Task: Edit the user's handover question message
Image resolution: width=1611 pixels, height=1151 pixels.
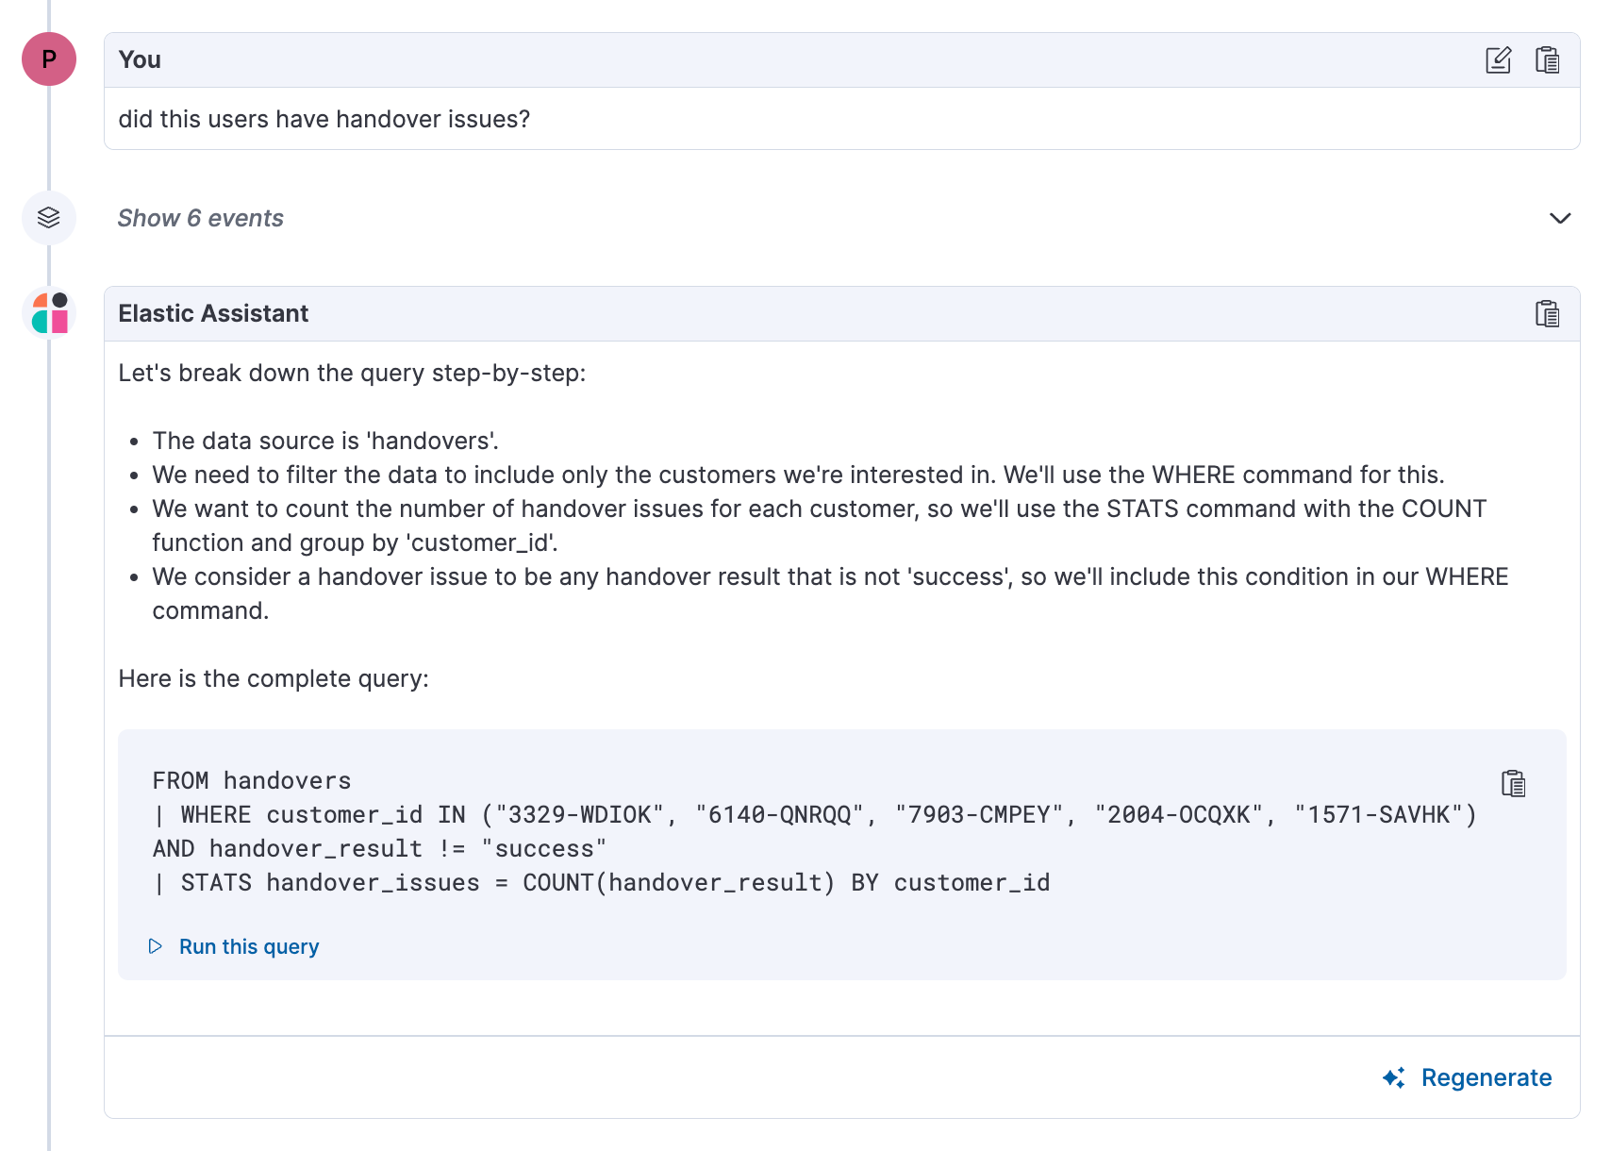Action: pyautogui.click(x=1498, y=59)
